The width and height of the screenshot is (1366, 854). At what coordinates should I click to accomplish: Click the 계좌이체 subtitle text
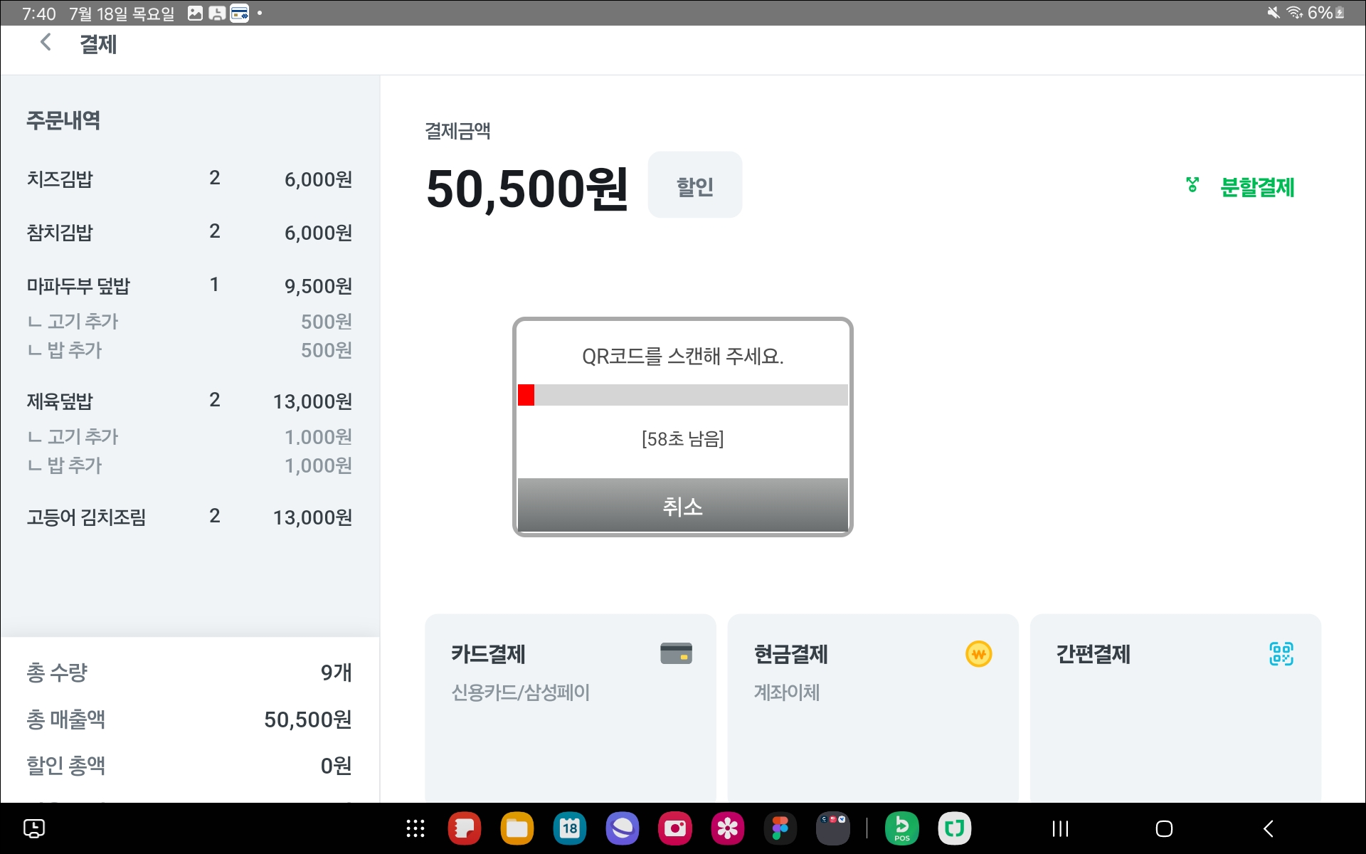(x=787, y=692)
